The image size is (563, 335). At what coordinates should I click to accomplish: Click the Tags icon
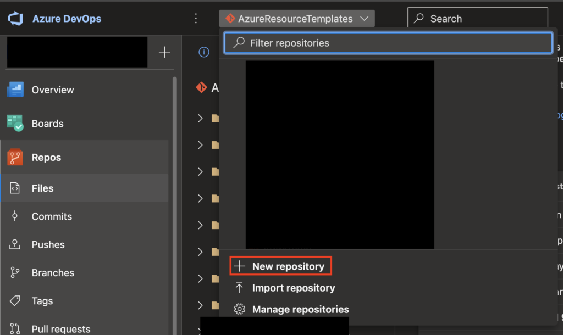[15, 300]
